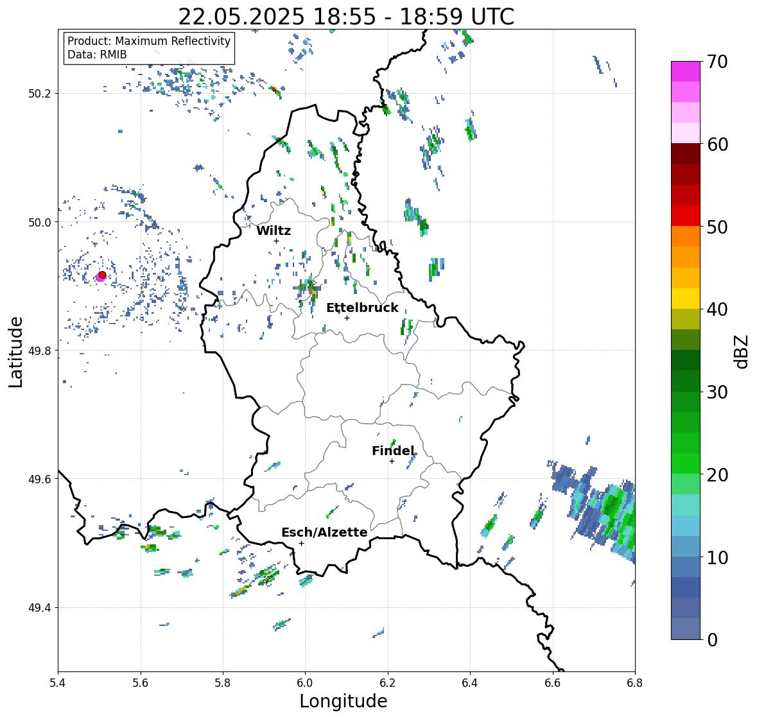
Task: Click the yellow colorbar band just above 40
Action: tap(686, 298)
